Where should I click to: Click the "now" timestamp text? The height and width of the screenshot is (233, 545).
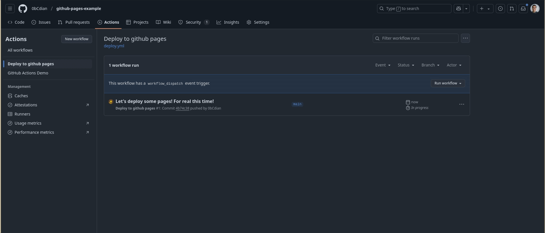[415, 102]
